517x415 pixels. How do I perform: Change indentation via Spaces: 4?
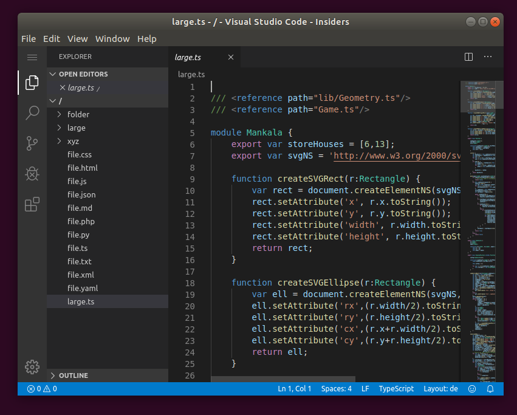pyautogui.click(x=337, y=389)
